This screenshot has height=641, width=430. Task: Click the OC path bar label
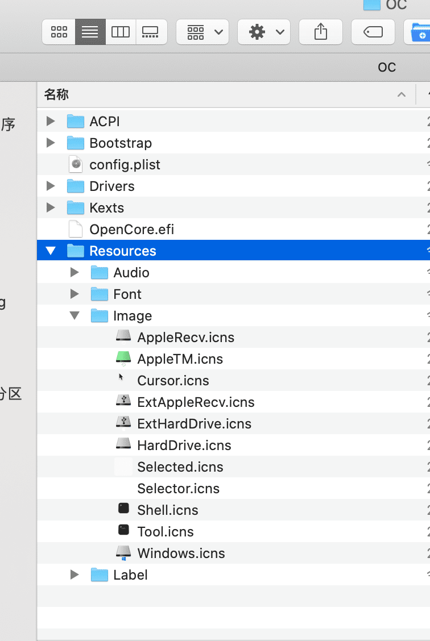click(387, 67)
